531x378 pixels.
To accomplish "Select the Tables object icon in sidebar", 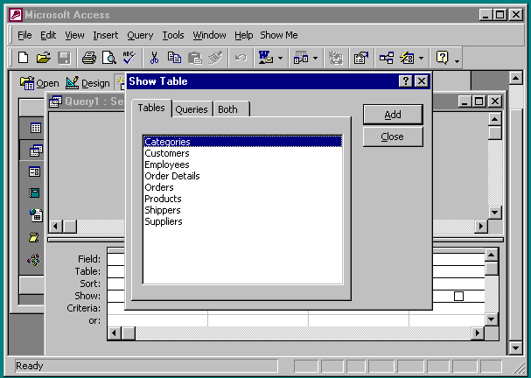I will (x=36, y=128).
